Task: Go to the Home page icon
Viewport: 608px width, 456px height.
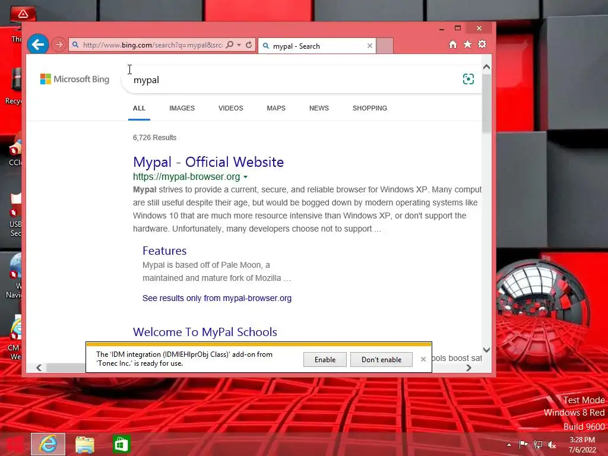Action: (x=453, y=44)
